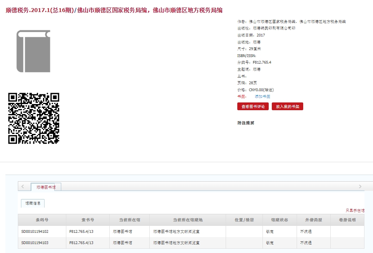
Task: Click call number in the SD00101194102 row
Action: 81,231
